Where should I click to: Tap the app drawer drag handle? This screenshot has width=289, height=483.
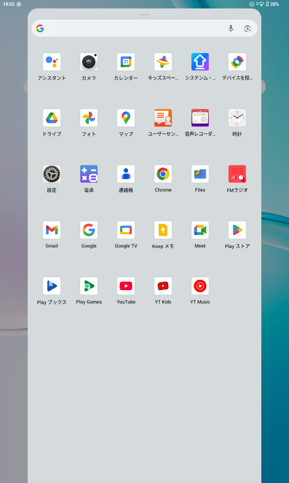point(144,14)
